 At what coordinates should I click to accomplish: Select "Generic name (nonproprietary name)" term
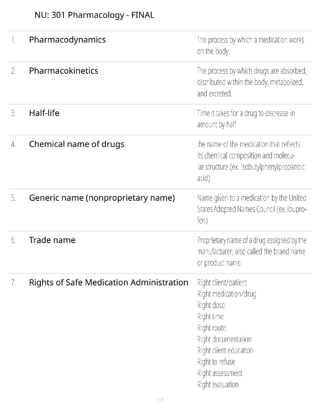[x=102, y=198]
